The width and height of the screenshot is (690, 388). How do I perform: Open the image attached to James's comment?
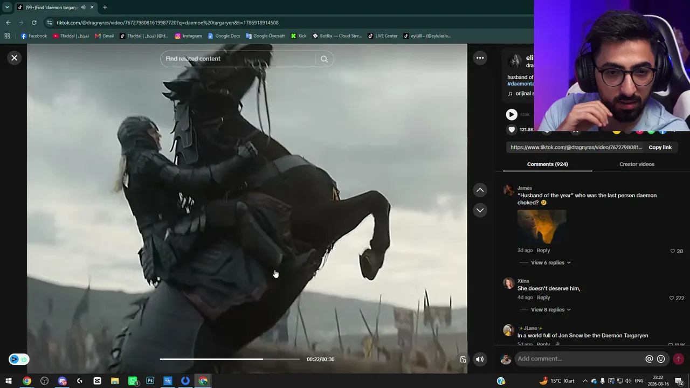[542, 226]
